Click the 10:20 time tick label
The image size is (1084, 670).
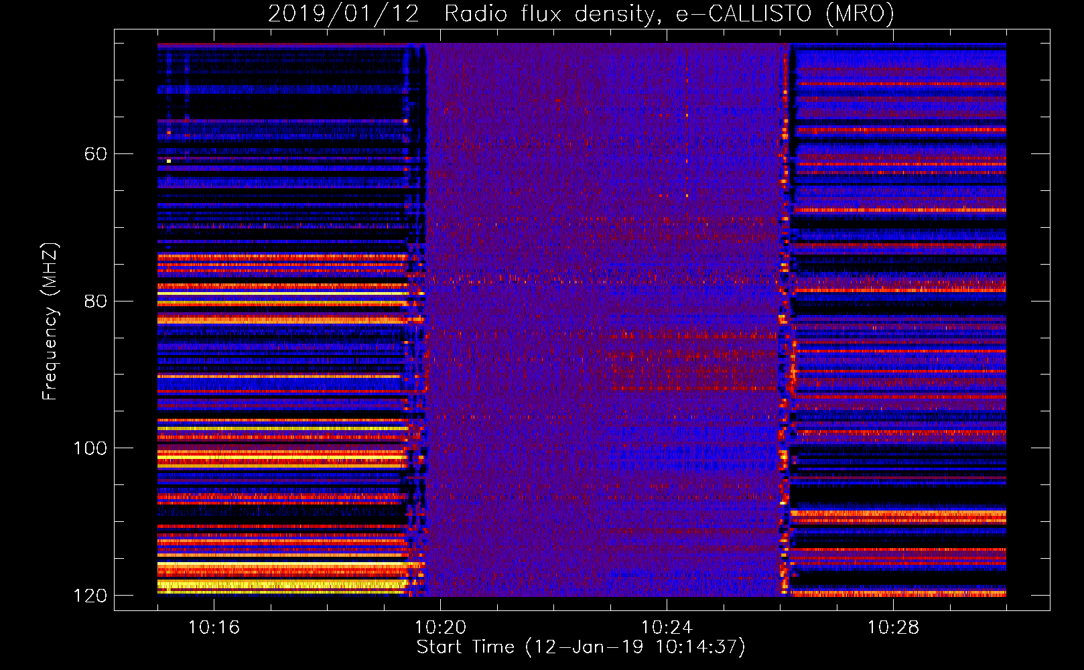tap(440, 627)
